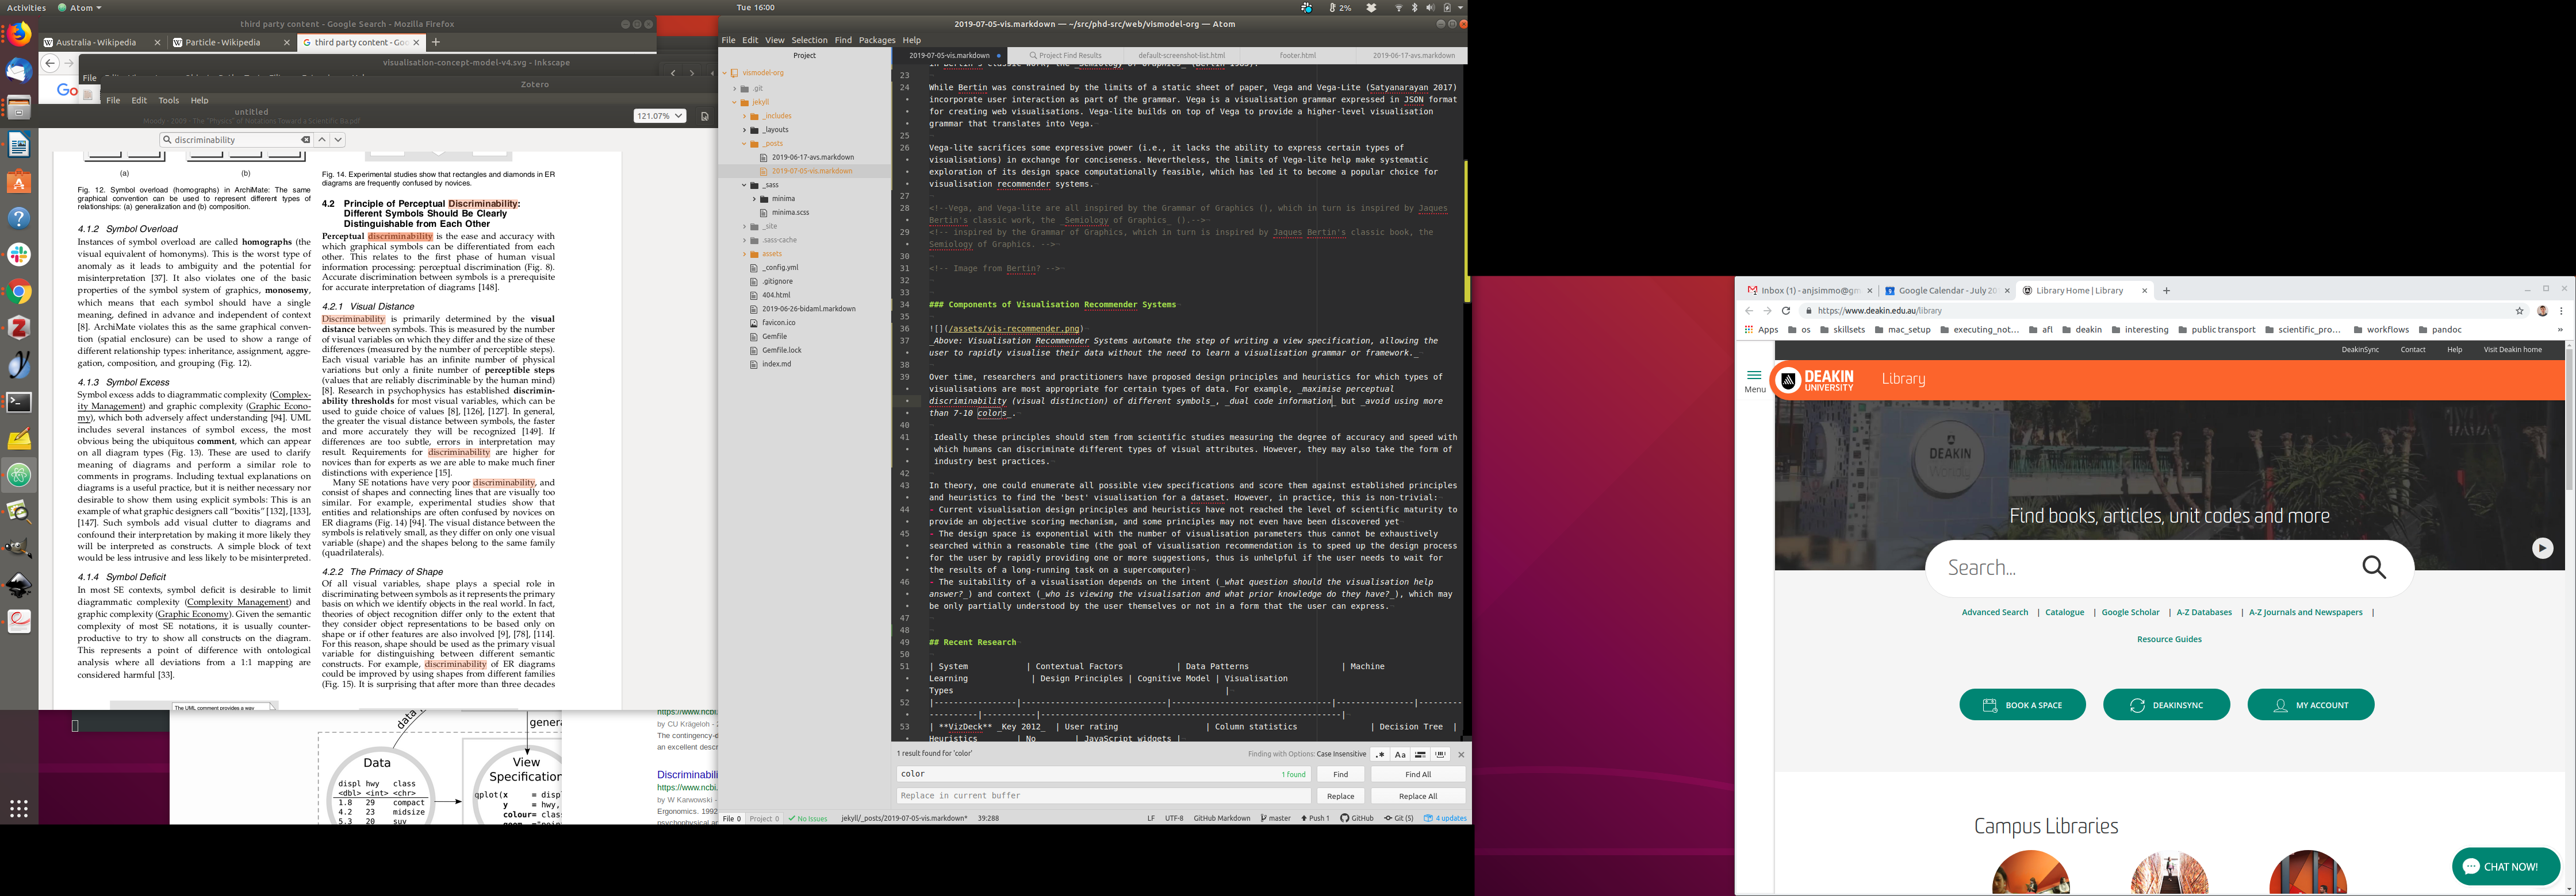
Task: Bookmark page with Chrome star icon
Action: 2520,311
